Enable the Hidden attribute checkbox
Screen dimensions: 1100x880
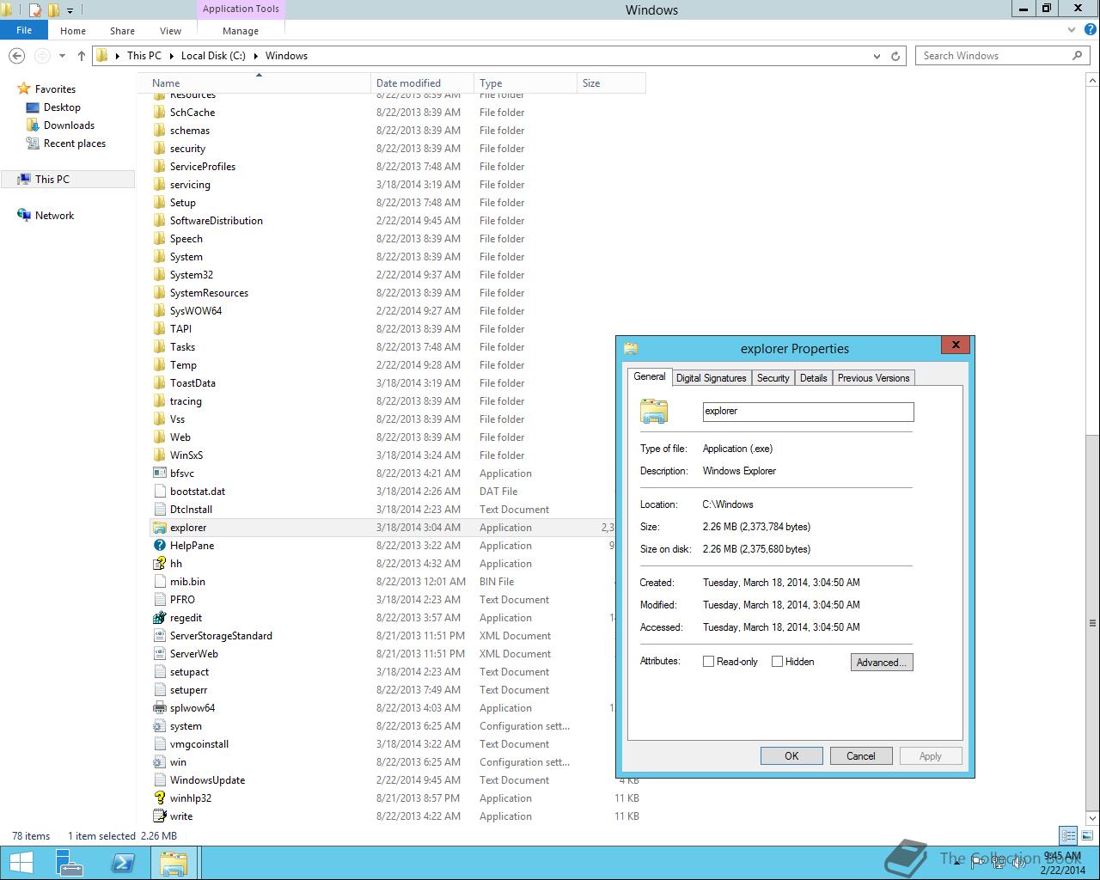pos(777,662)
